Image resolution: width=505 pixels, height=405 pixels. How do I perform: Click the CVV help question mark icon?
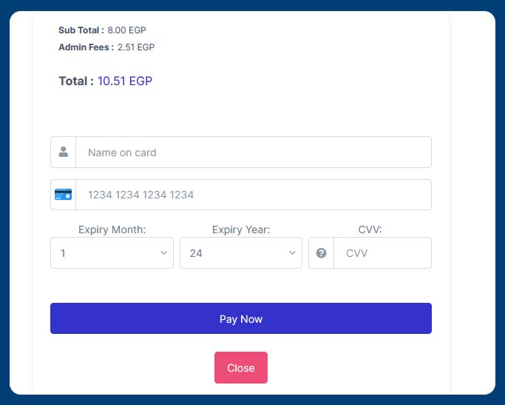pos(321,253)
